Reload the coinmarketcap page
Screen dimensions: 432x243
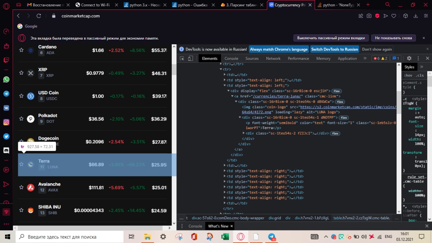coord(39,16)
